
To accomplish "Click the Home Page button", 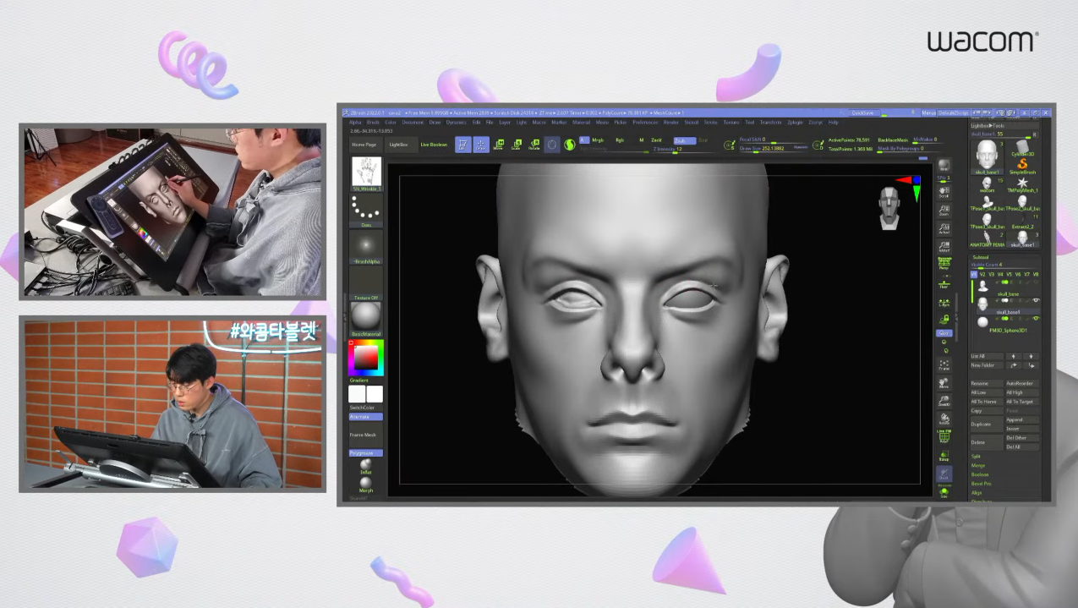I will pyautogui.click(x=364, y=145).
